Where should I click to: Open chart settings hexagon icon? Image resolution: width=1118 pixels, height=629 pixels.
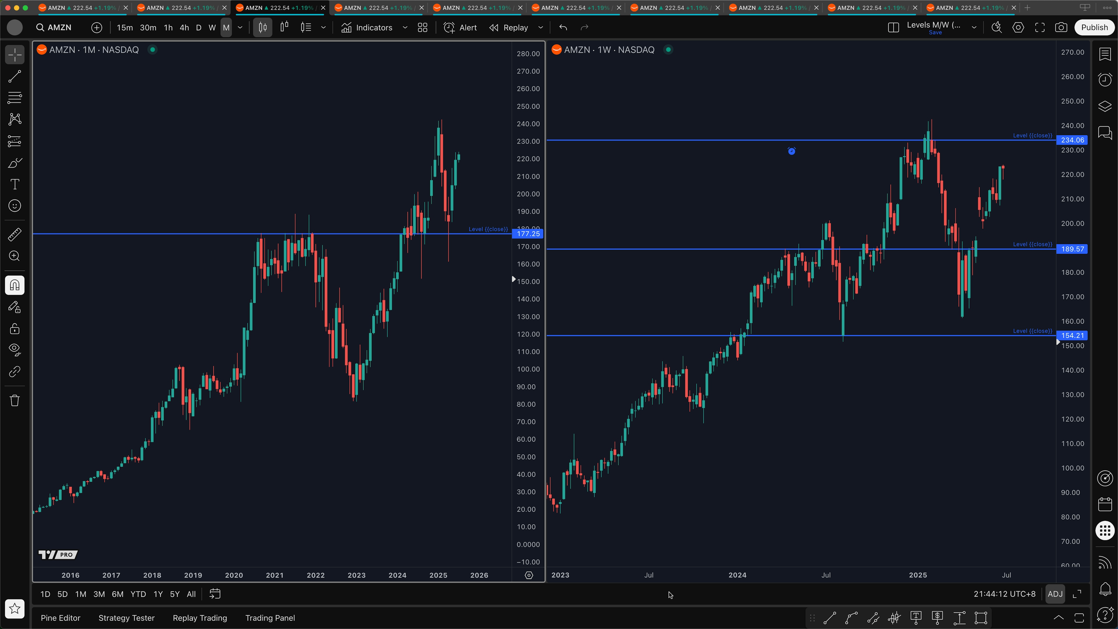(x=1018, y=27)
